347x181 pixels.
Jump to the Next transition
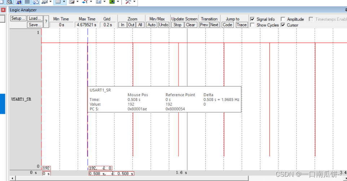coord(214,25)
